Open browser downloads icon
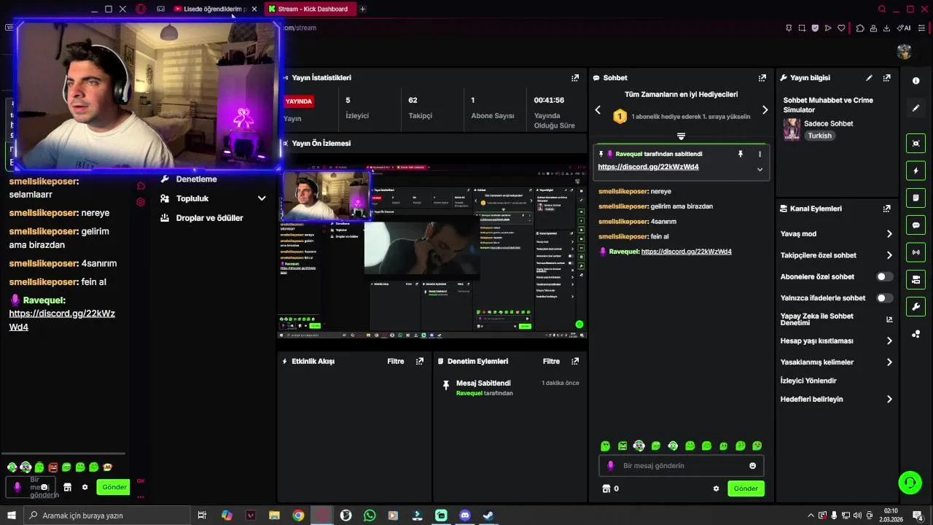Viewport: 933px width, 525px height. click(886, 28)
